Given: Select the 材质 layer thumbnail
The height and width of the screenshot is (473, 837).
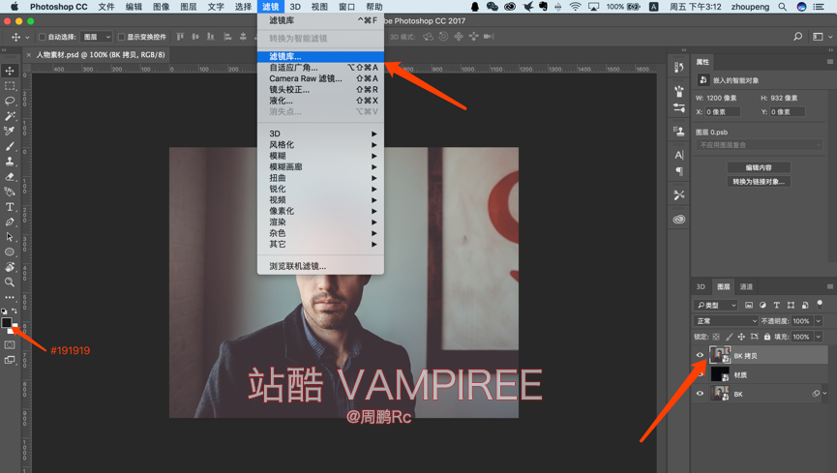Looking at the screenshot, I should [720, 374].
